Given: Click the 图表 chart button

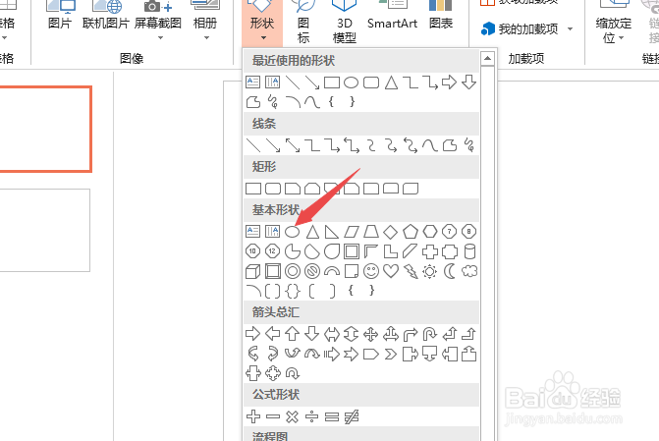Looking at the screenshot, I should 440,17.
